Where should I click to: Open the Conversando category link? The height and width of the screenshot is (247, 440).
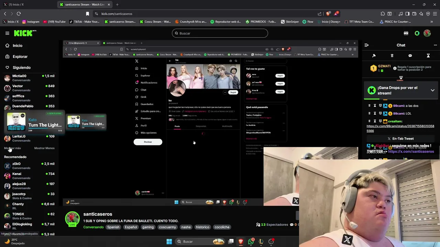click(x=93, y=227)
